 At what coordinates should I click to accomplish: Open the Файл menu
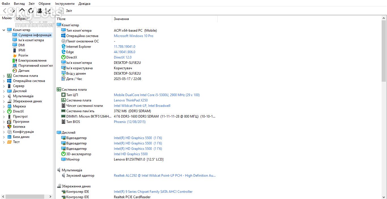pos(6,4)
